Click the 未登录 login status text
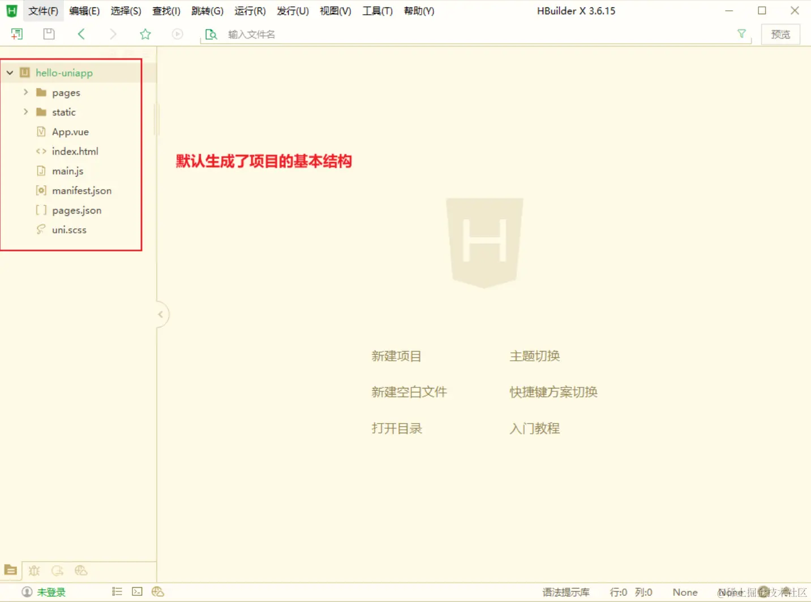Image resolution: width=811 pixels, height=602 pixels. [x=52, y=592]
